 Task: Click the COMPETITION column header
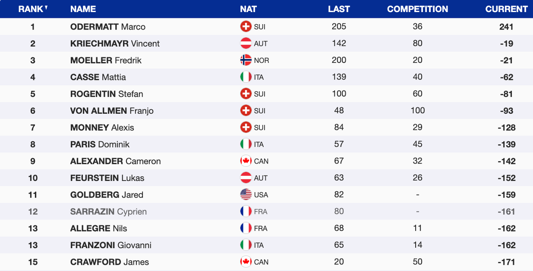417,9
